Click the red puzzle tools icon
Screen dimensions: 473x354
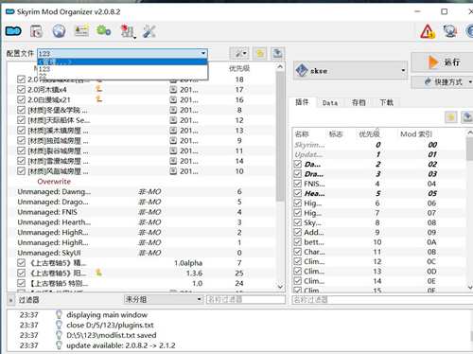tap(127, 31)
